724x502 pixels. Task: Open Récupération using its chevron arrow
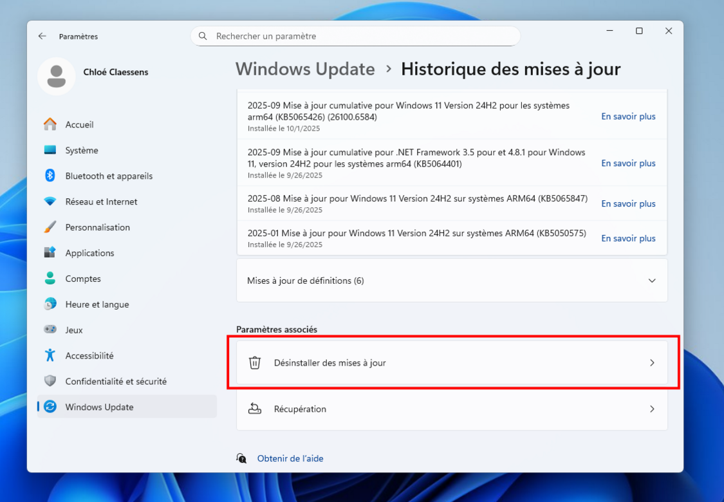(652, 409)
